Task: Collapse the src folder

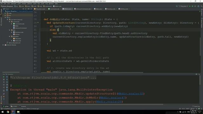Action: pyautogui.click(x=5, y=17)
